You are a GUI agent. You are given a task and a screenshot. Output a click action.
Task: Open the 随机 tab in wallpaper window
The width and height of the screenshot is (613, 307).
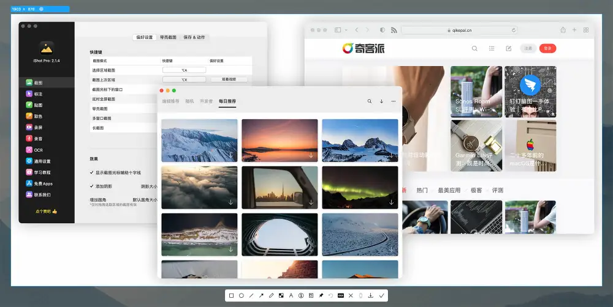pyautogui.click(x=189, y=102)
